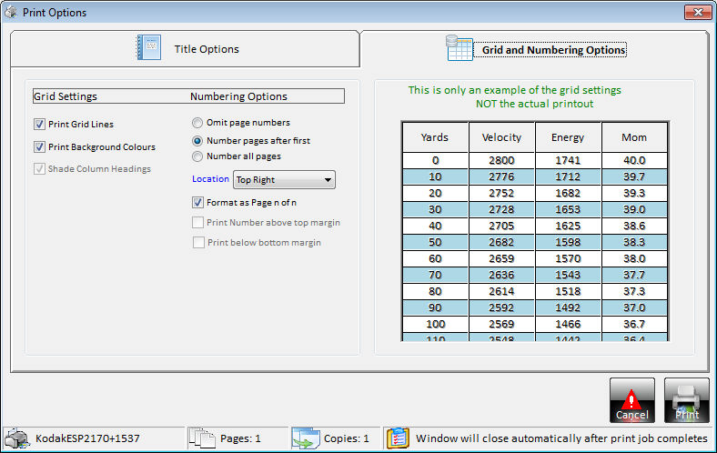Click the printer Print icon

point(686,400)
